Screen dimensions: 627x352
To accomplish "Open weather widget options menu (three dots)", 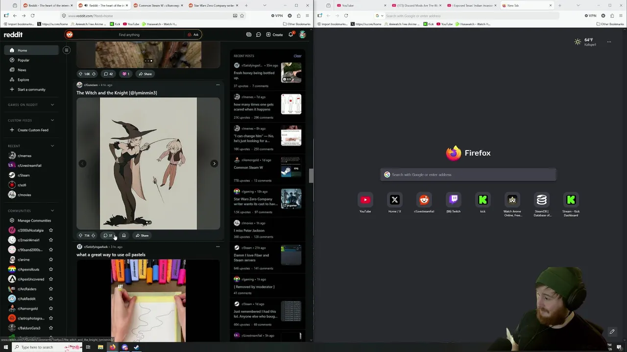I will pos(609,42).
